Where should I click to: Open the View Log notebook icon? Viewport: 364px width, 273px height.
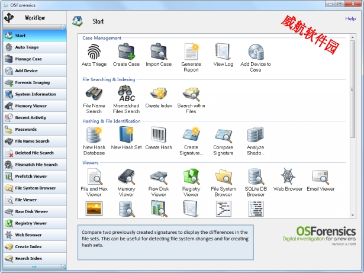click(223, 52)
